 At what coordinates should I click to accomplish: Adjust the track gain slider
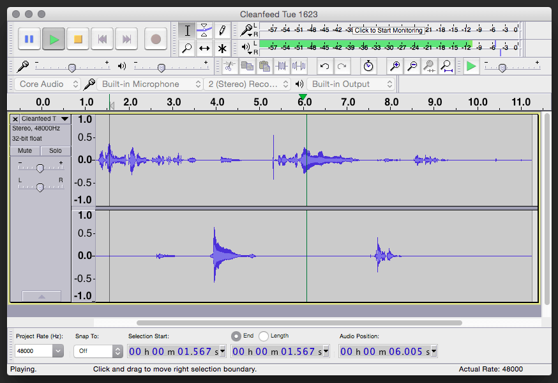pos(40,168)
